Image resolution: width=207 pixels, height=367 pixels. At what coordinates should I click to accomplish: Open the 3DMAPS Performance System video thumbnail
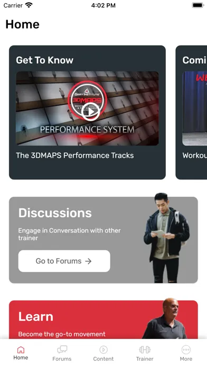click(x=87, y=109)
